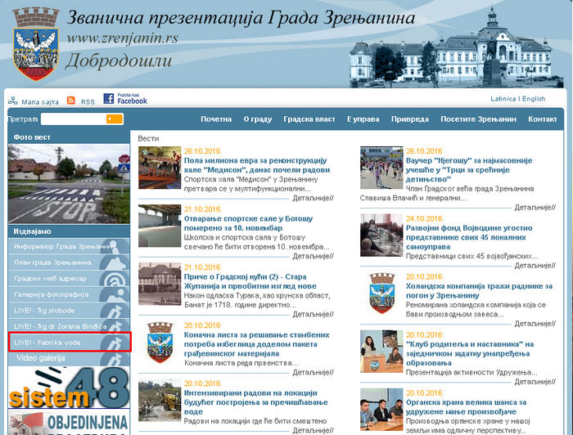This screenshot has width=573, height=435.
Task: Open Ваучер Његошу news headline
Action: coord(469,170)
